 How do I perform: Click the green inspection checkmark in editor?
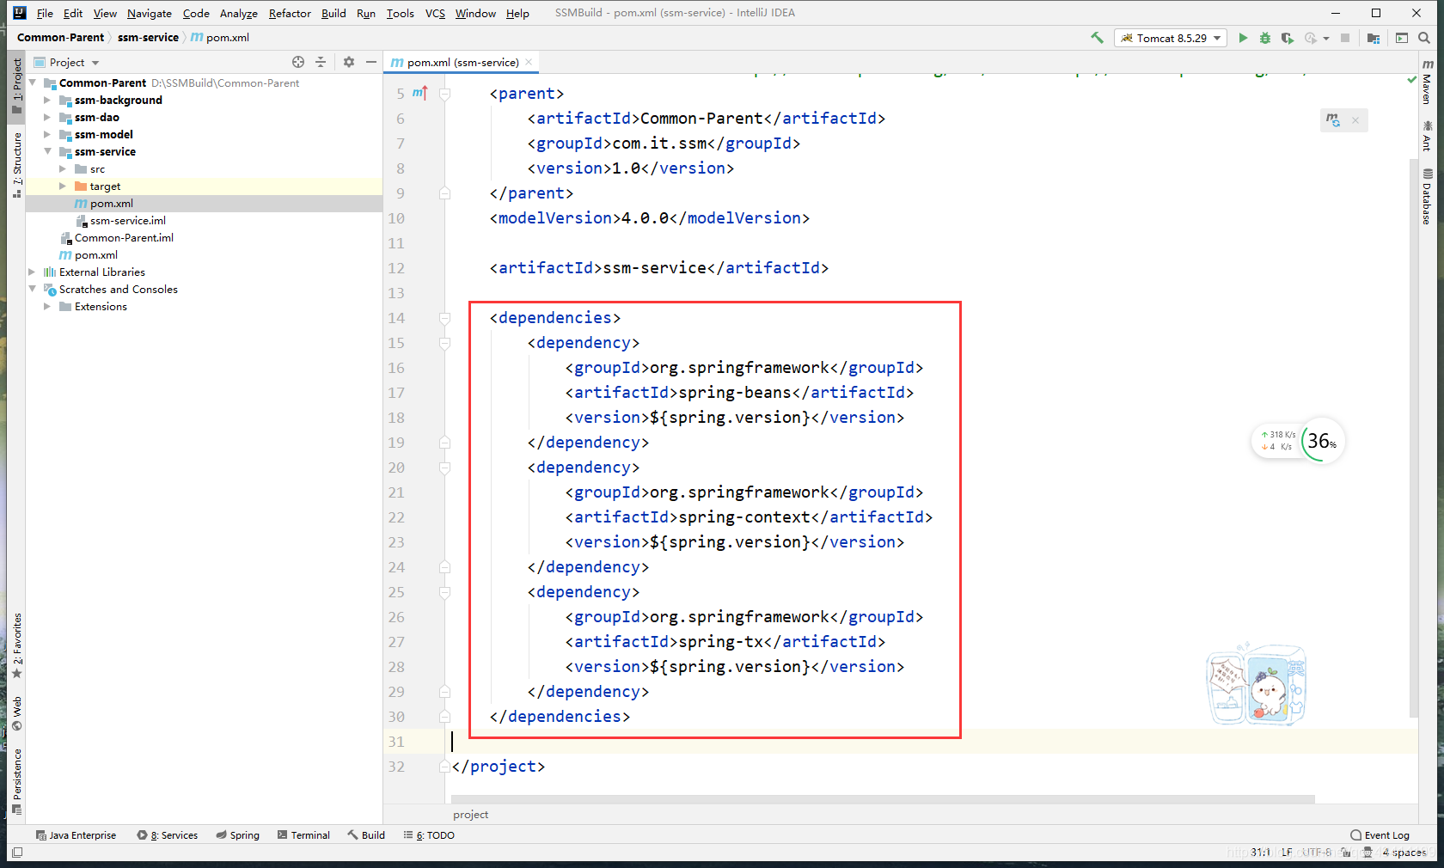click(1411, 79)
